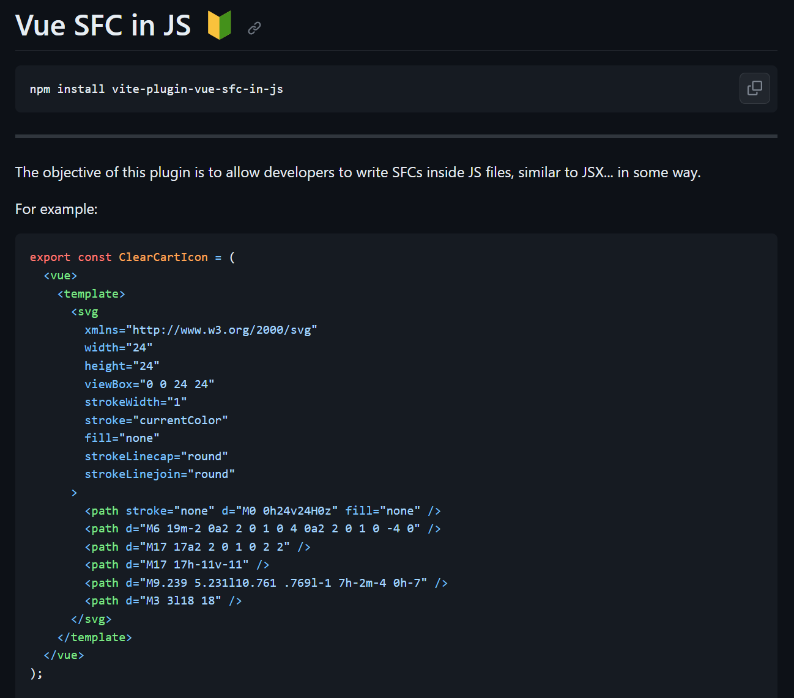
Task: Click the path line starting d="M6 19m-2"
Action: click(x=262, y=529)
